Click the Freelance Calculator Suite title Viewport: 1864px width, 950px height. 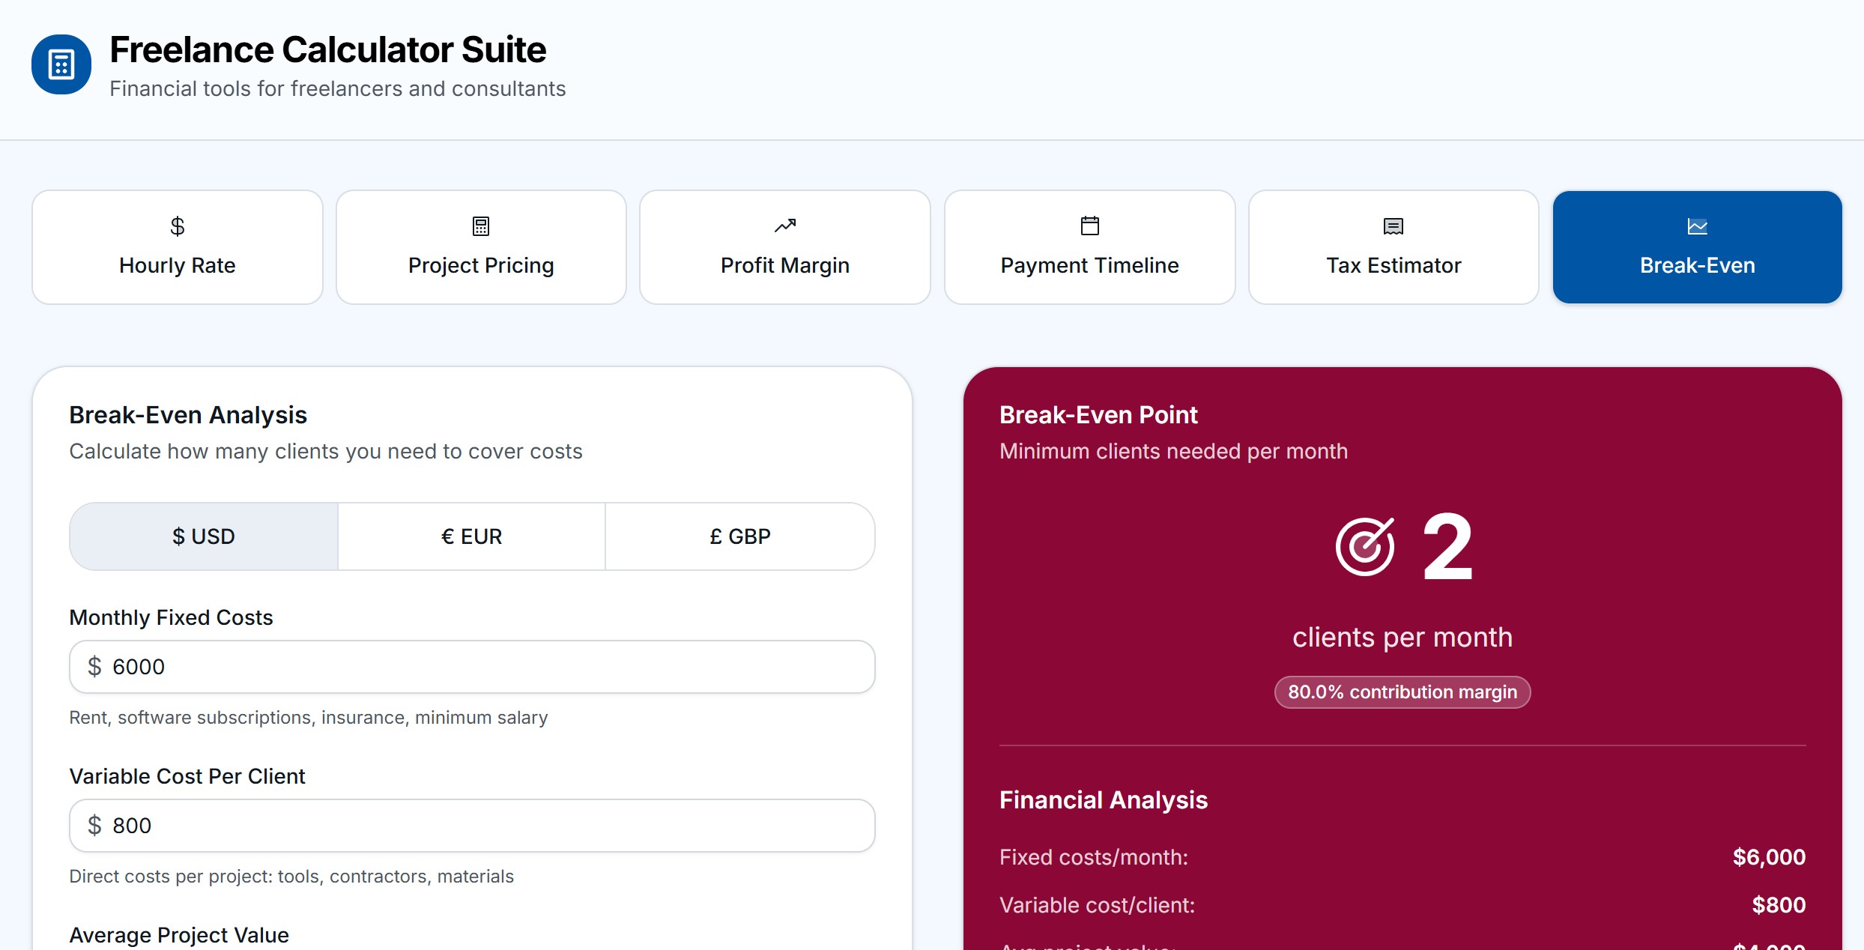point(327,50)
